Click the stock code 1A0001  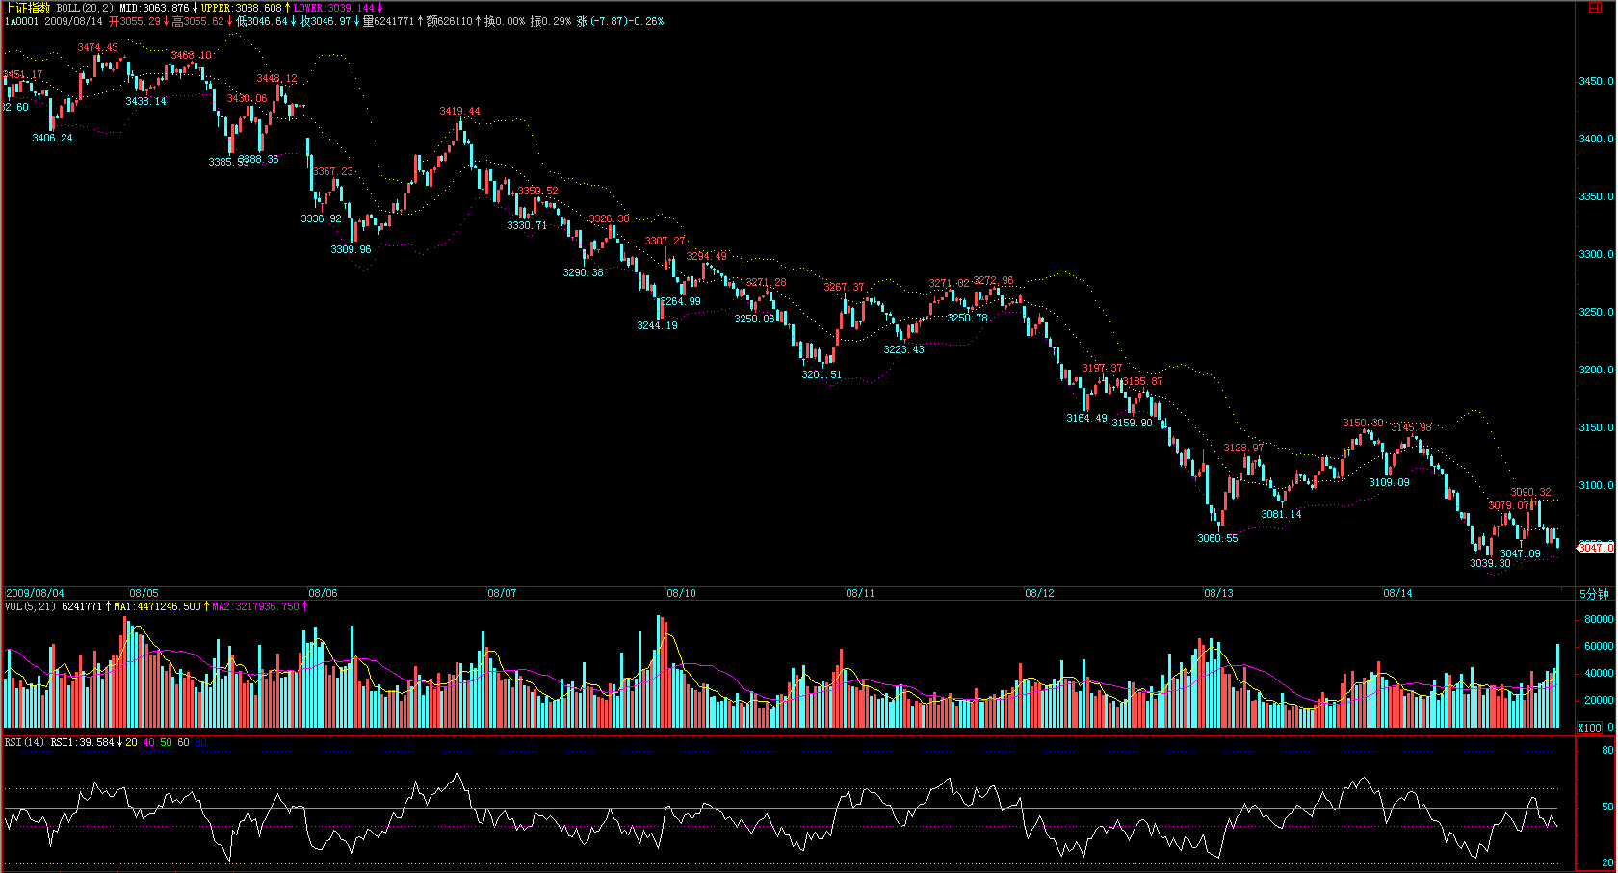(x=21, y=21)
